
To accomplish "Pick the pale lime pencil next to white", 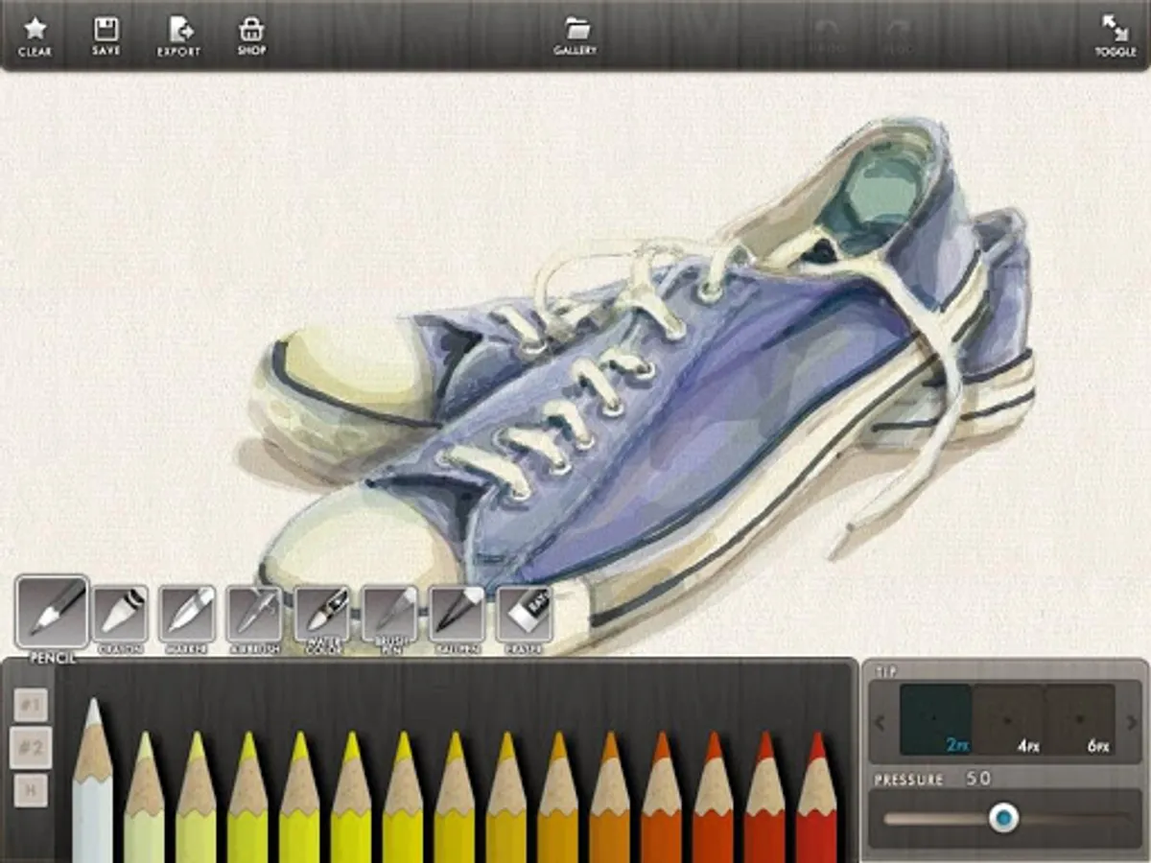I will tap(145, 796).
